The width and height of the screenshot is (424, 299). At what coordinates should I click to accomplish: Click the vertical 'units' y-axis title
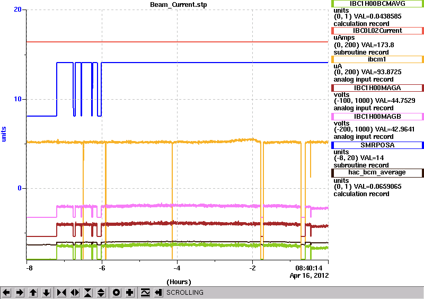click(x=4, y=134)
